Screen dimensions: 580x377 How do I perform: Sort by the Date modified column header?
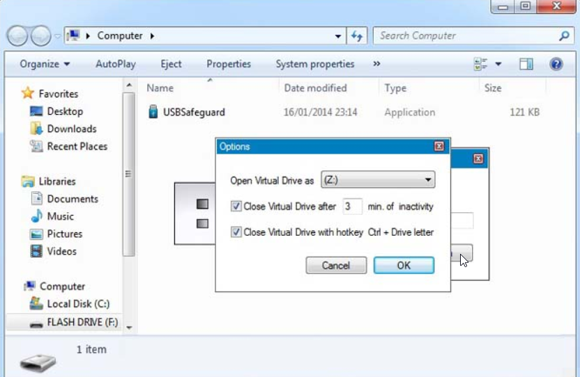click(x=315, y=88)
